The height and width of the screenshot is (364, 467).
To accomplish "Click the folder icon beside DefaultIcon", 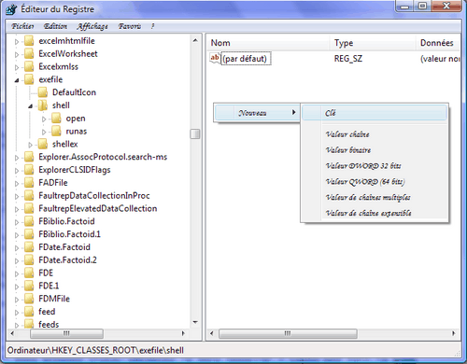I will pyautogui.click(x=43, y=92).
